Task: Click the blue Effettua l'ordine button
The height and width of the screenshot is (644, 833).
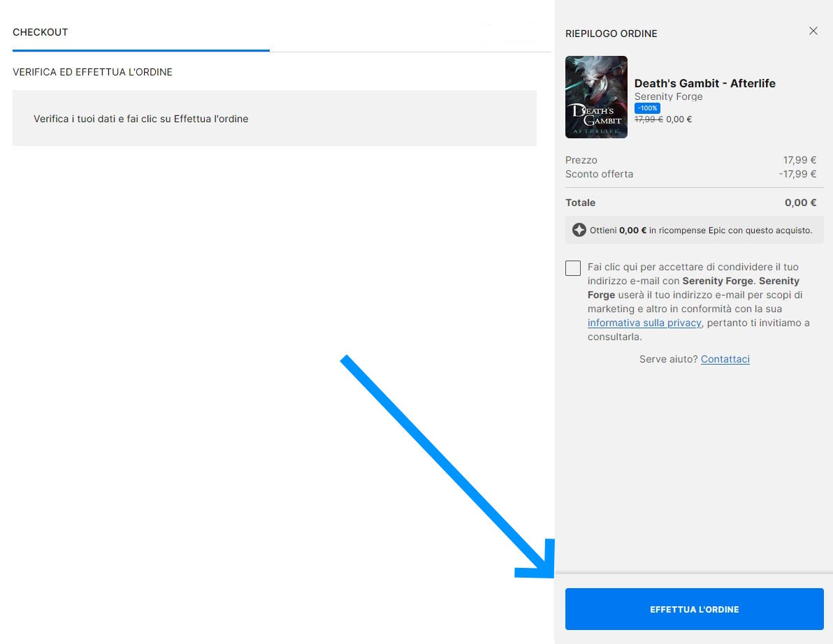Action: (694, 609)
